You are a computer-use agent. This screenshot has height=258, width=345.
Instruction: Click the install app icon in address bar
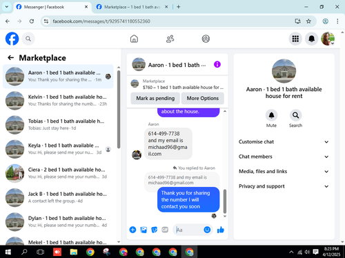[297, 21]
